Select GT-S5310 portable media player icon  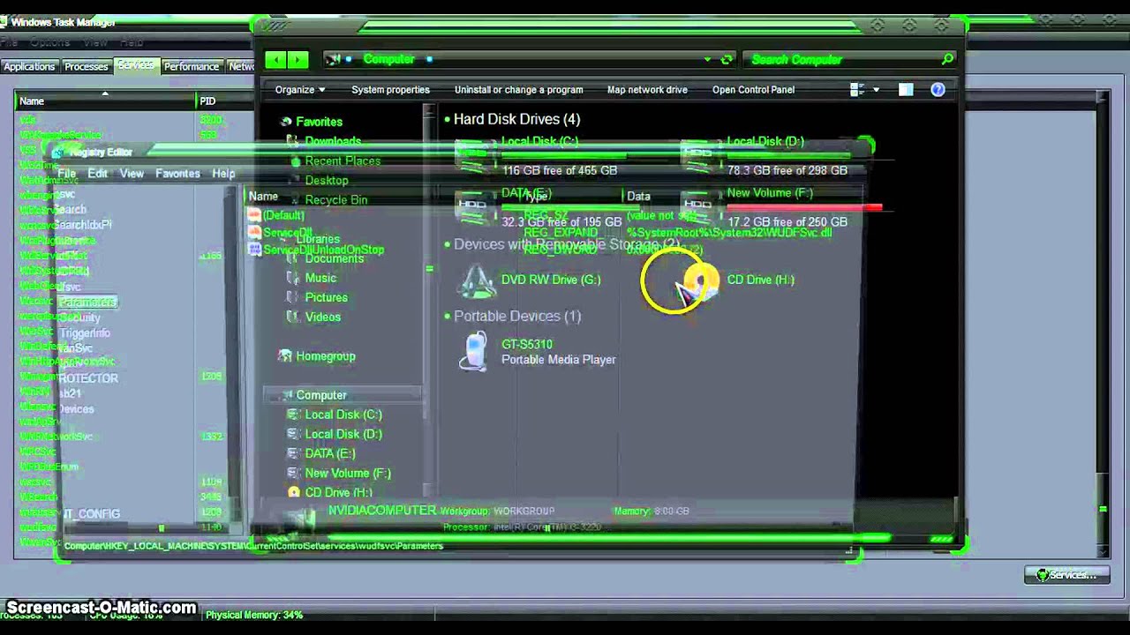(474, 351)
